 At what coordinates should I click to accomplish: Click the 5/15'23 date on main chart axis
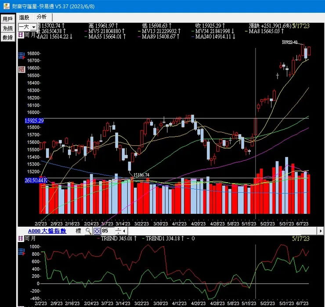pyautogui.click(x=249, y=224)
